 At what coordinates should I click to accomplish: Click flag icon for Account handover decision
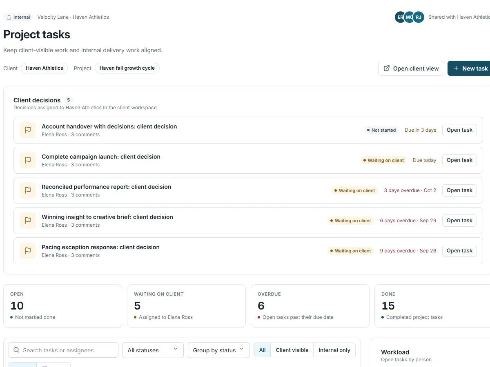tap(28, 130)
